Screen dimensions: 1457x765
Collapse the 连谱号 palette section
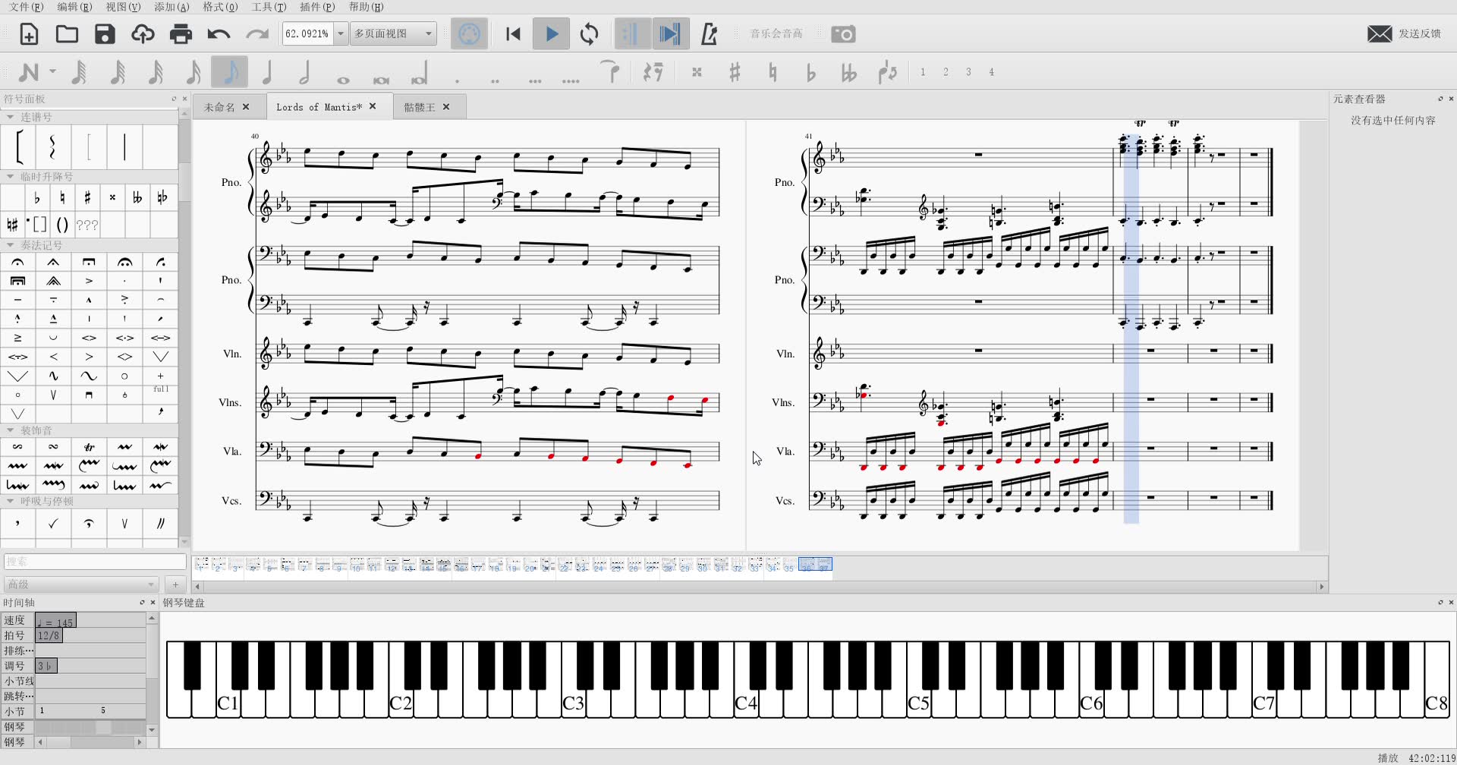click(10, 117)
